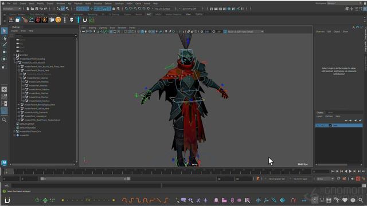Open the viewport Lighting menu
The width and height of the screenshot is (367, 206).
(x=103, y=28)
